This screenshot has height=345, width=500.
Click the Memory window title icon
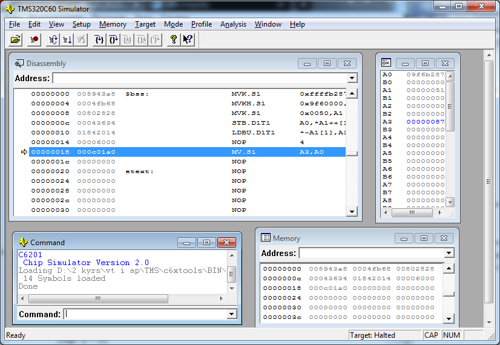pos(266,237)
